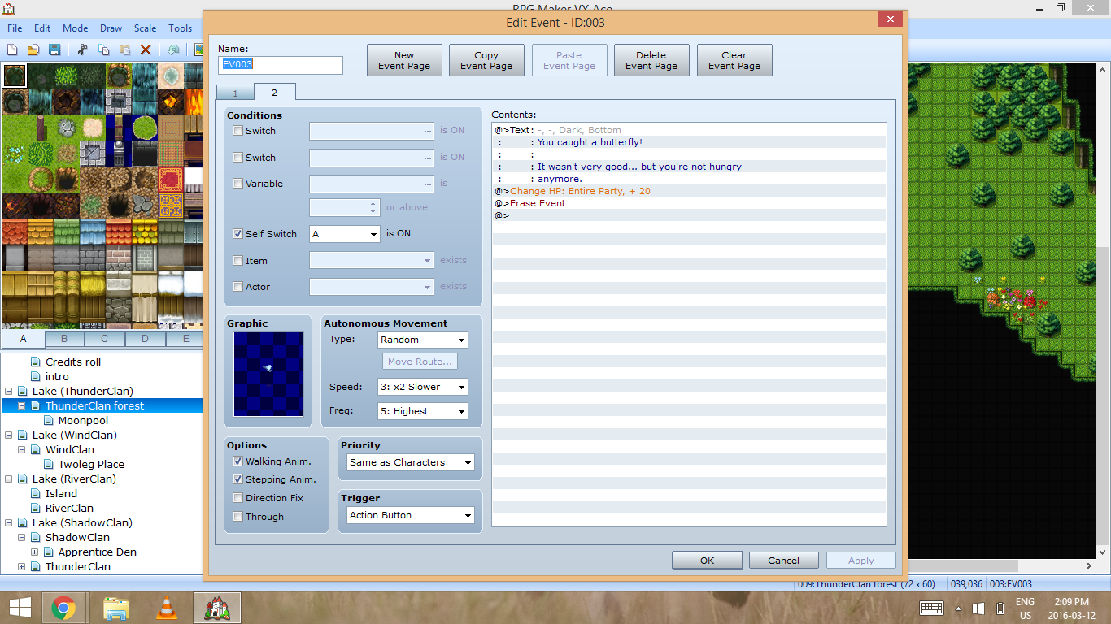Click Copy Event Page button
This screenshot has height=624, width=1111.
(486, 60)
